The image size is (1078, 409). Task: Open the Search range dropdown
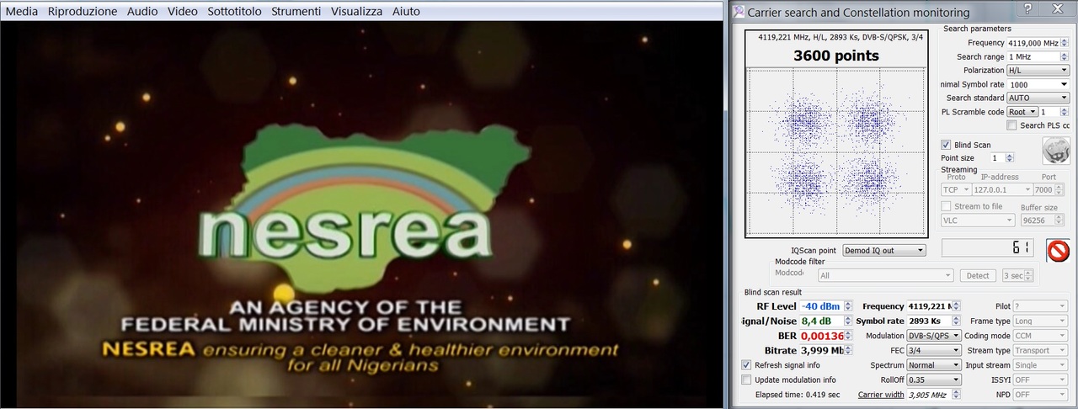[x=1038, y=56]
